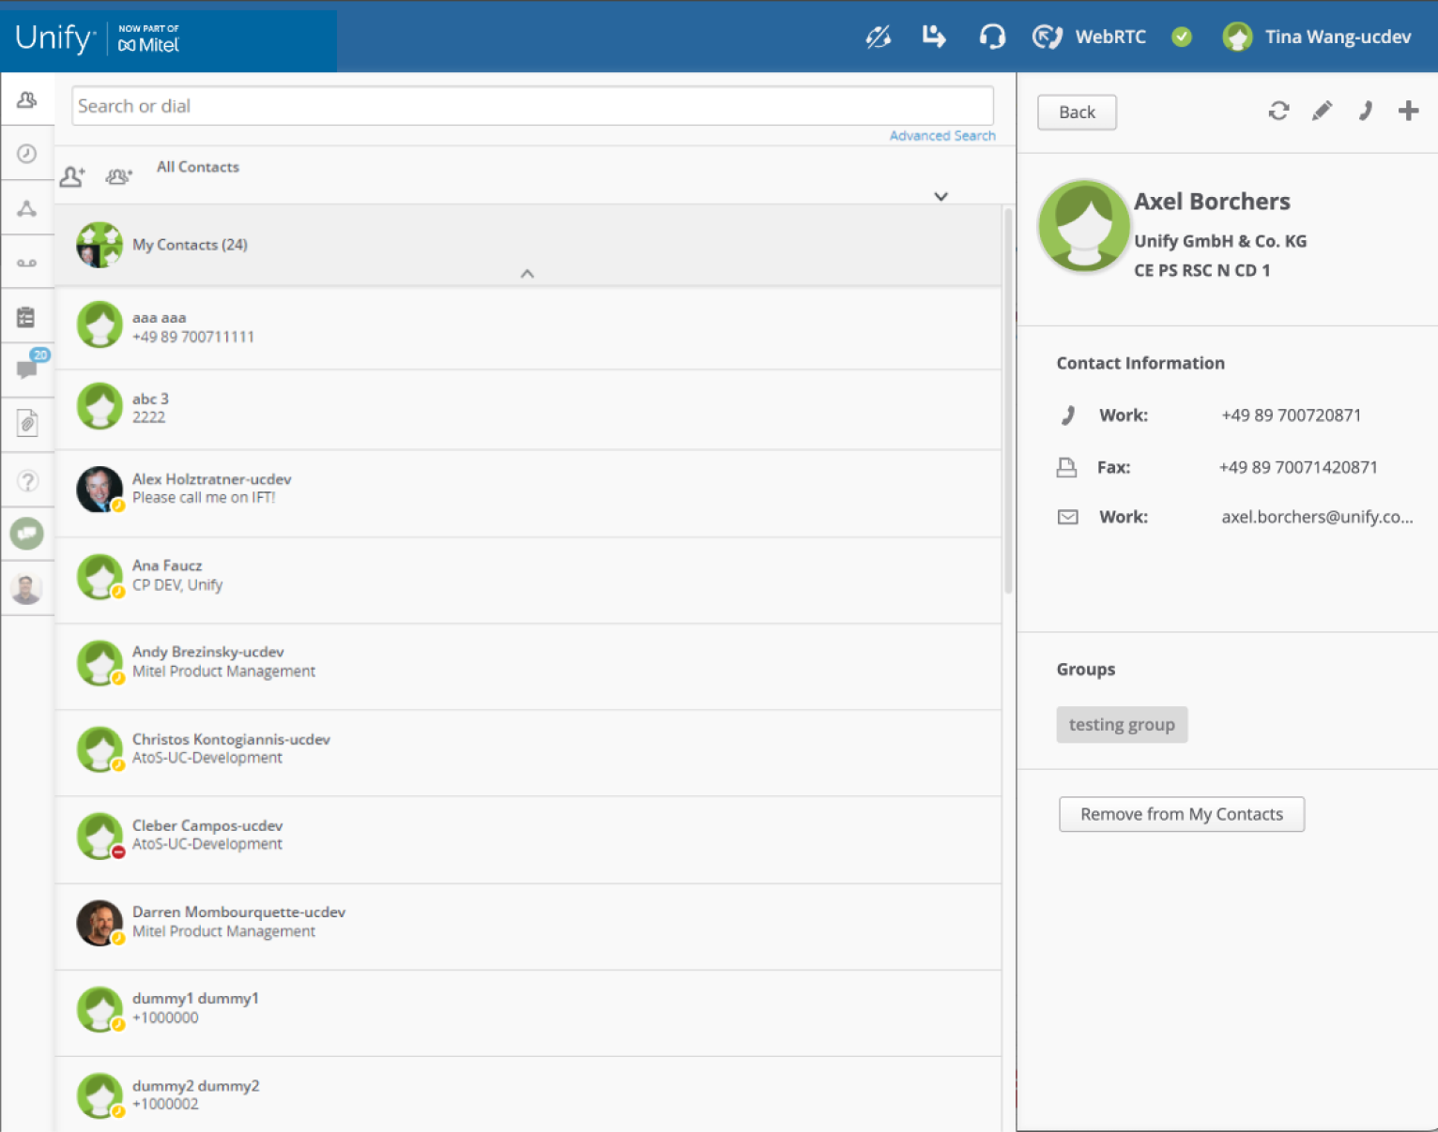Open the Contacts sidebar tab
Viewport: 1438px width, 1132px height.
pos(27,99)
